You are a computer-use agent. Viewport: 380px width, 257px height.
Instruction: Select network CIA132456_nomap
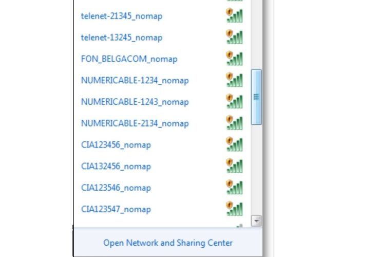(x=116, y=166)
